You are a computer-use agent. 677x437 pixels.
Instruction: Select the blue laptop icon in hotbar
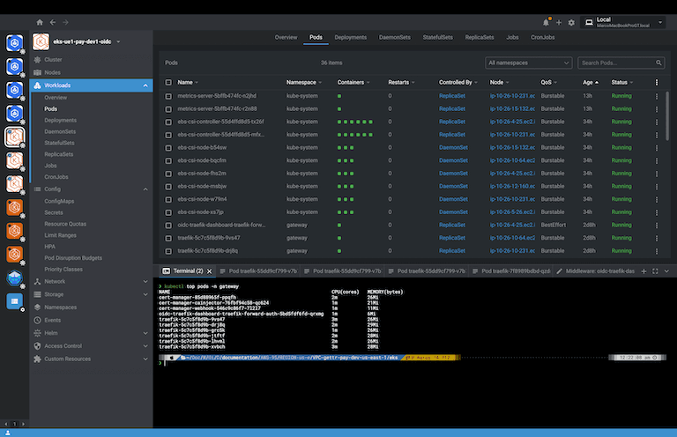tap(15, 301)
